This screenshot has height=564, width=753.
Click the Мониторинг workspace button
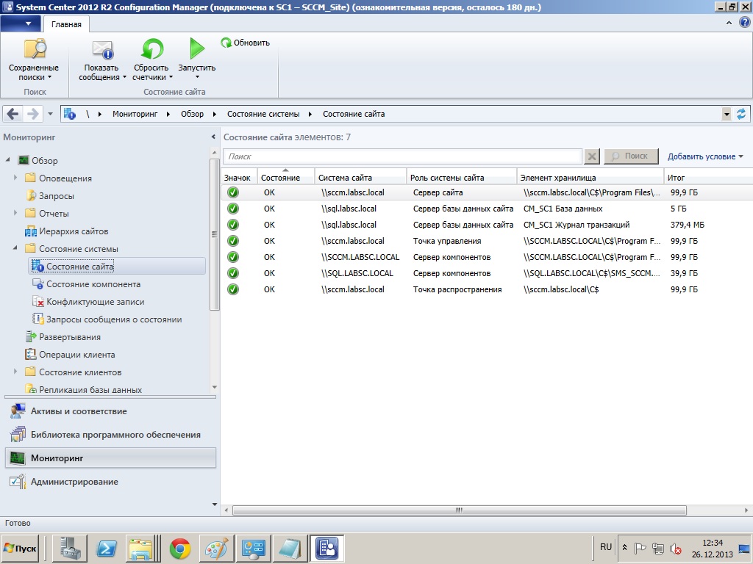coord(110,458)
